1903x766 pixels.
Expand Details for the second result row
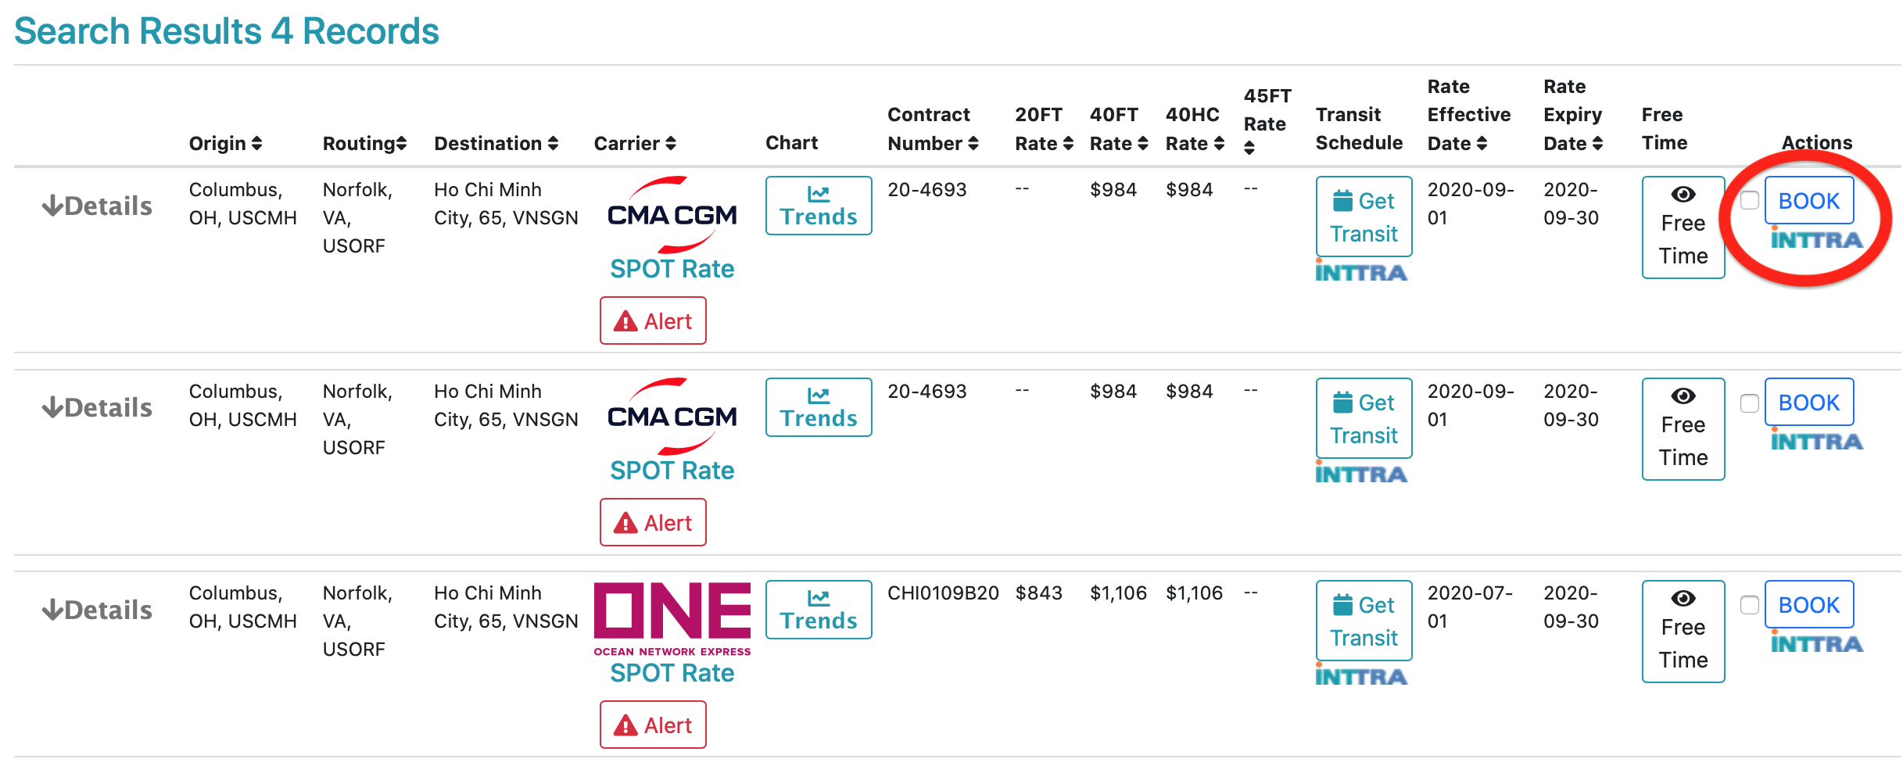coord(97,407)
